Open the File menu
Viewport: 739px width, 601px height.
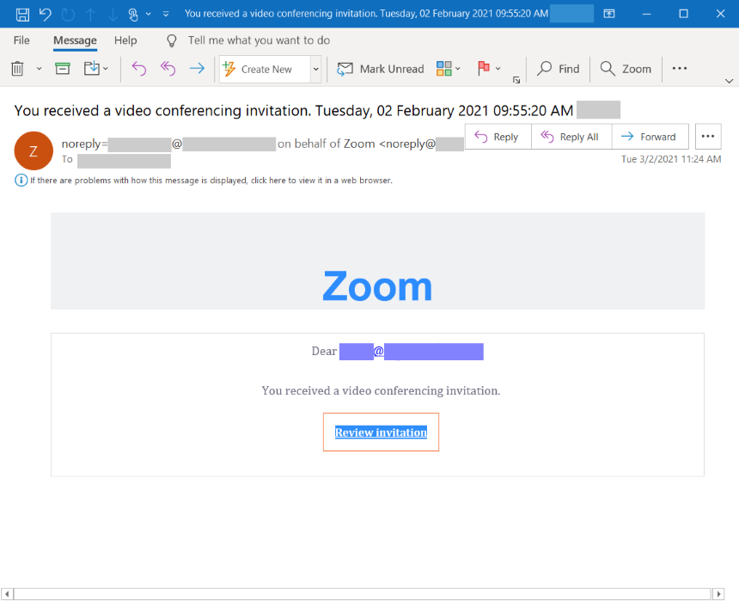[21, 40]
